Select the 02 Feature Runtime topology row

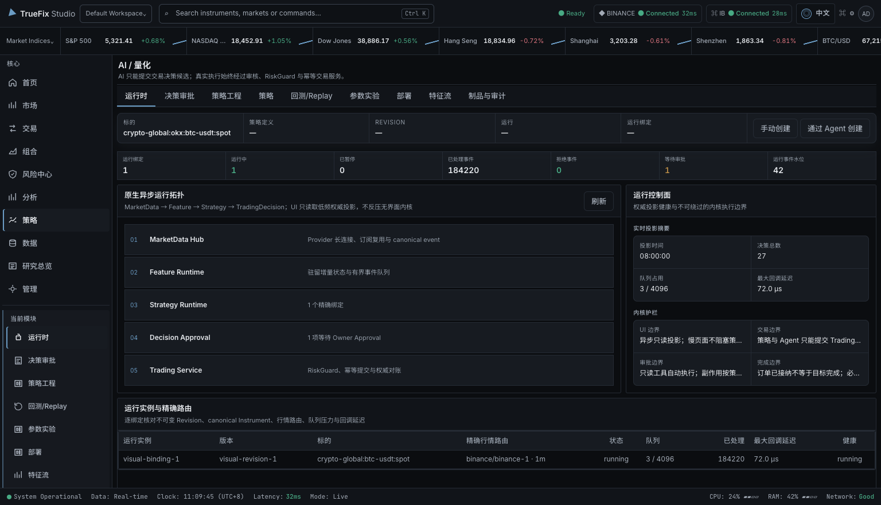369,272
